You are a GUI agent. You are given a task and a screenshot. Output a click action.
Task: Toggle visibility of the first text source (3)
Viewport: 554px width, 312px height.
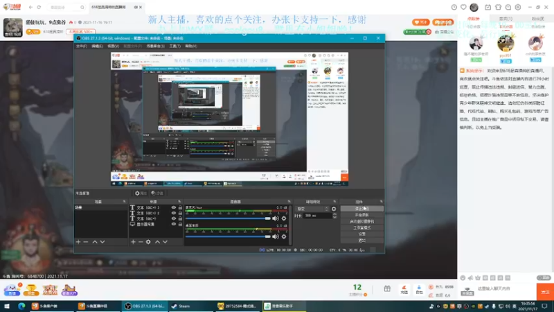coord(174,207)
